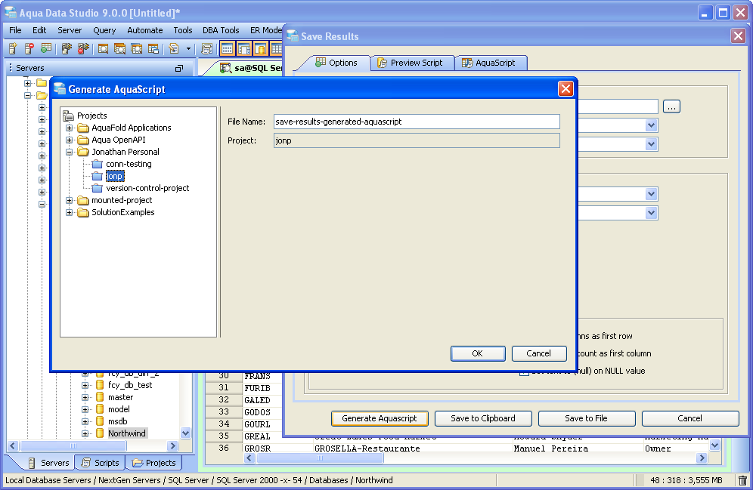Toggle the grid-with-form view toolbar button
753x490 pixels.
244,48
